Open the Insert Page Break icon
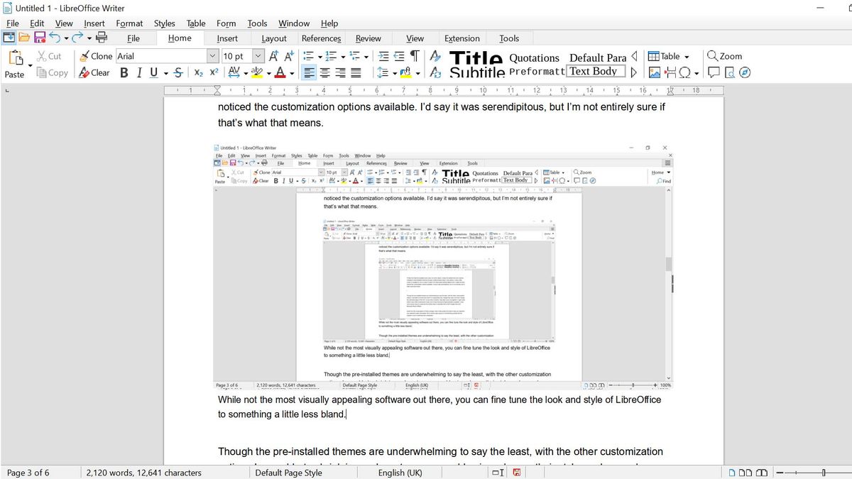Image resolution: width=852 pixels, height=479 pixels. (x=671, y=72)
